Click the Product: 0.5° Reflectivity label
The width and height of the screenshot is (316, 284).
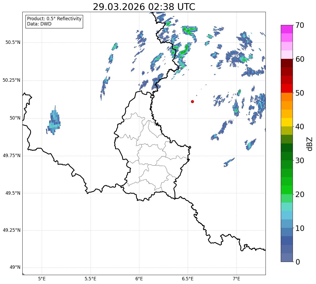tap(54, 19)
